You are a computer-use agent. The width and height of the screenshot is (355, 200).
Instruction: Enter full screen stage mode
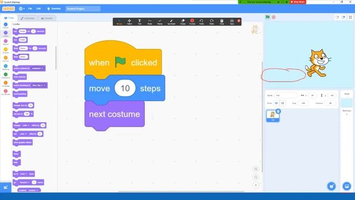(x=350, y=17)
